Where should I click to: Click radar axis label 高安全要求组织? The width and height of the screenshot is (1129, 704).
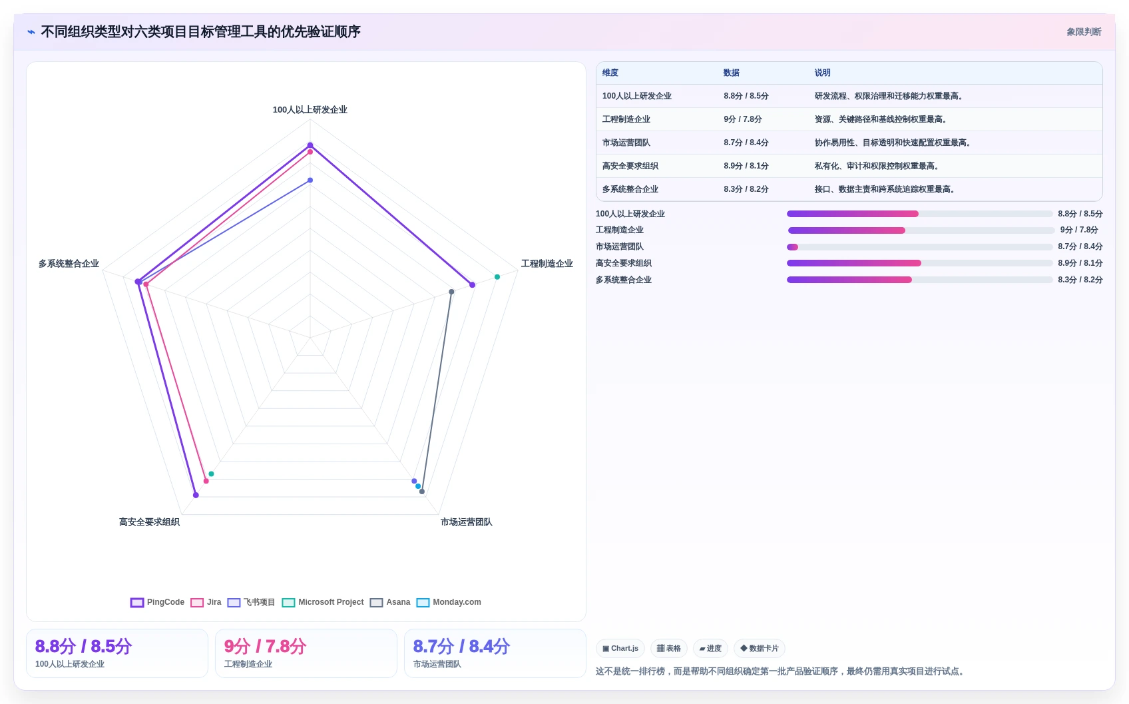[149, 522]
